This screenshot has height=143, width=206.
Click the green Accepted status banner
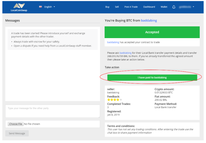click(152, 32)
